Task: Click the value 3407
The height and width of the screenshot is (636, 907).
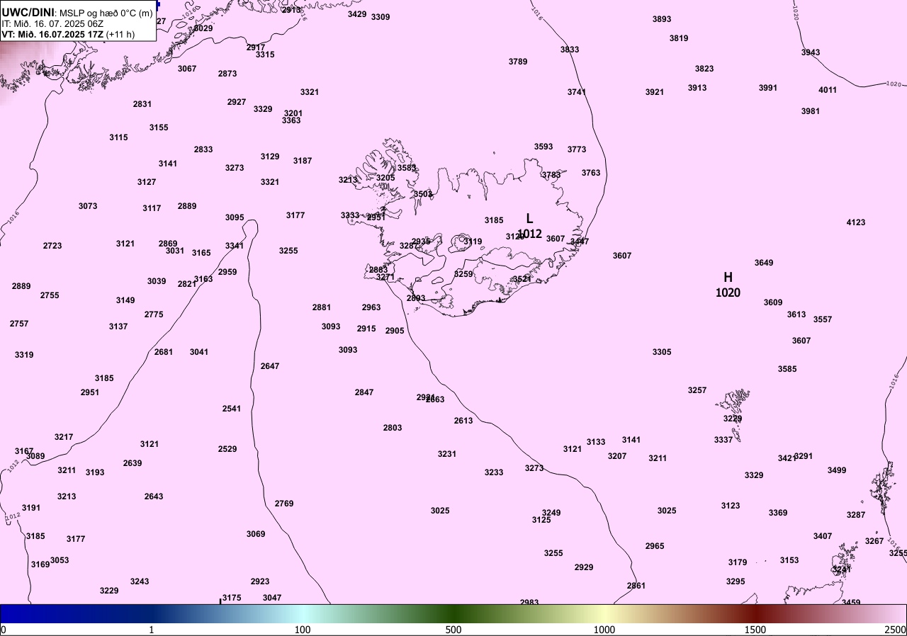Action: (x=823, y=536)
